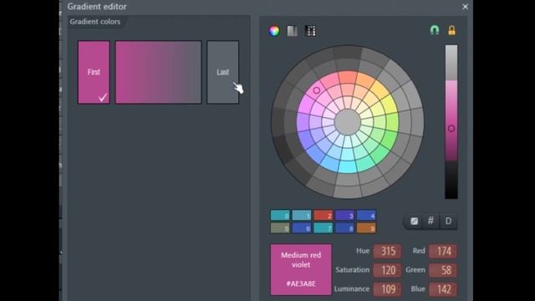Pick blue preset swatch 8

[x=344, y=228]
